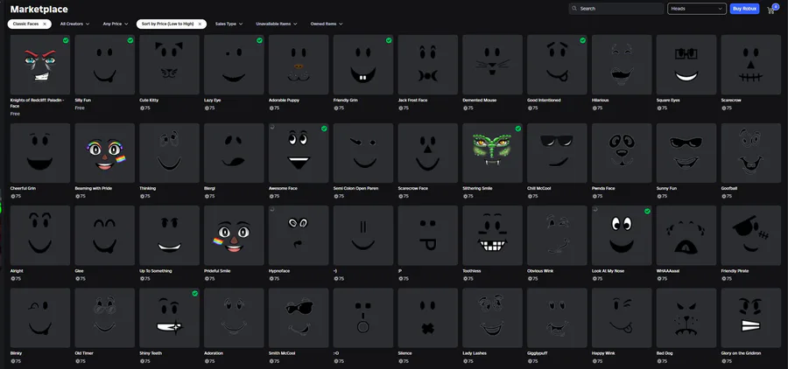Viewport: 788px width, 369px height.
Task: Select the Knights of Redcliff Paladin face thumbnail
Action: [x=40, y=65]
